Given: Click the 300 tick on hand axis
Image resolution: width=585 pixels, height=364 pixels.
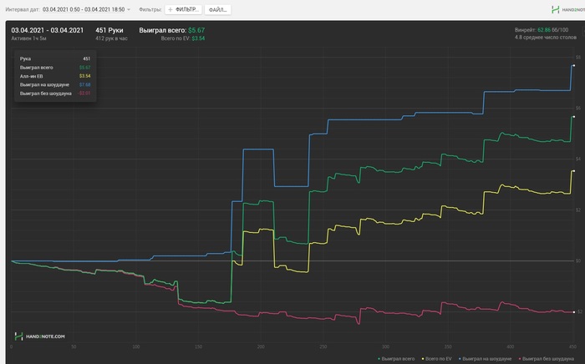Looking at the screenshot, I should pyautogui.click(x=385, y=346).
